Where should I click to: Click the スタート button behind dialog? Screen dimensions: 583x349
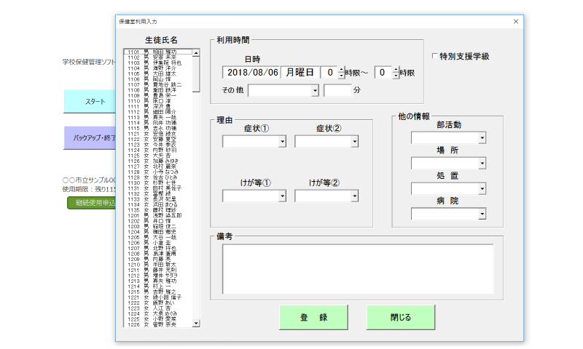pyautogui.click(x=90, y=102)
